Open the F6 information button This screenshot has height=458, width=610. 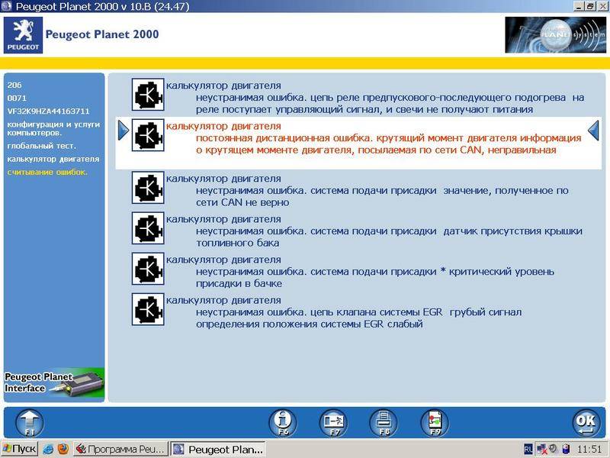(x=282, y=421)
